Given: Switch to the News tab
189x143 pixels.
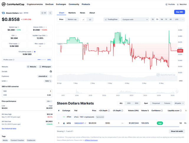Looking at the screenshot, I should point(83,13).
